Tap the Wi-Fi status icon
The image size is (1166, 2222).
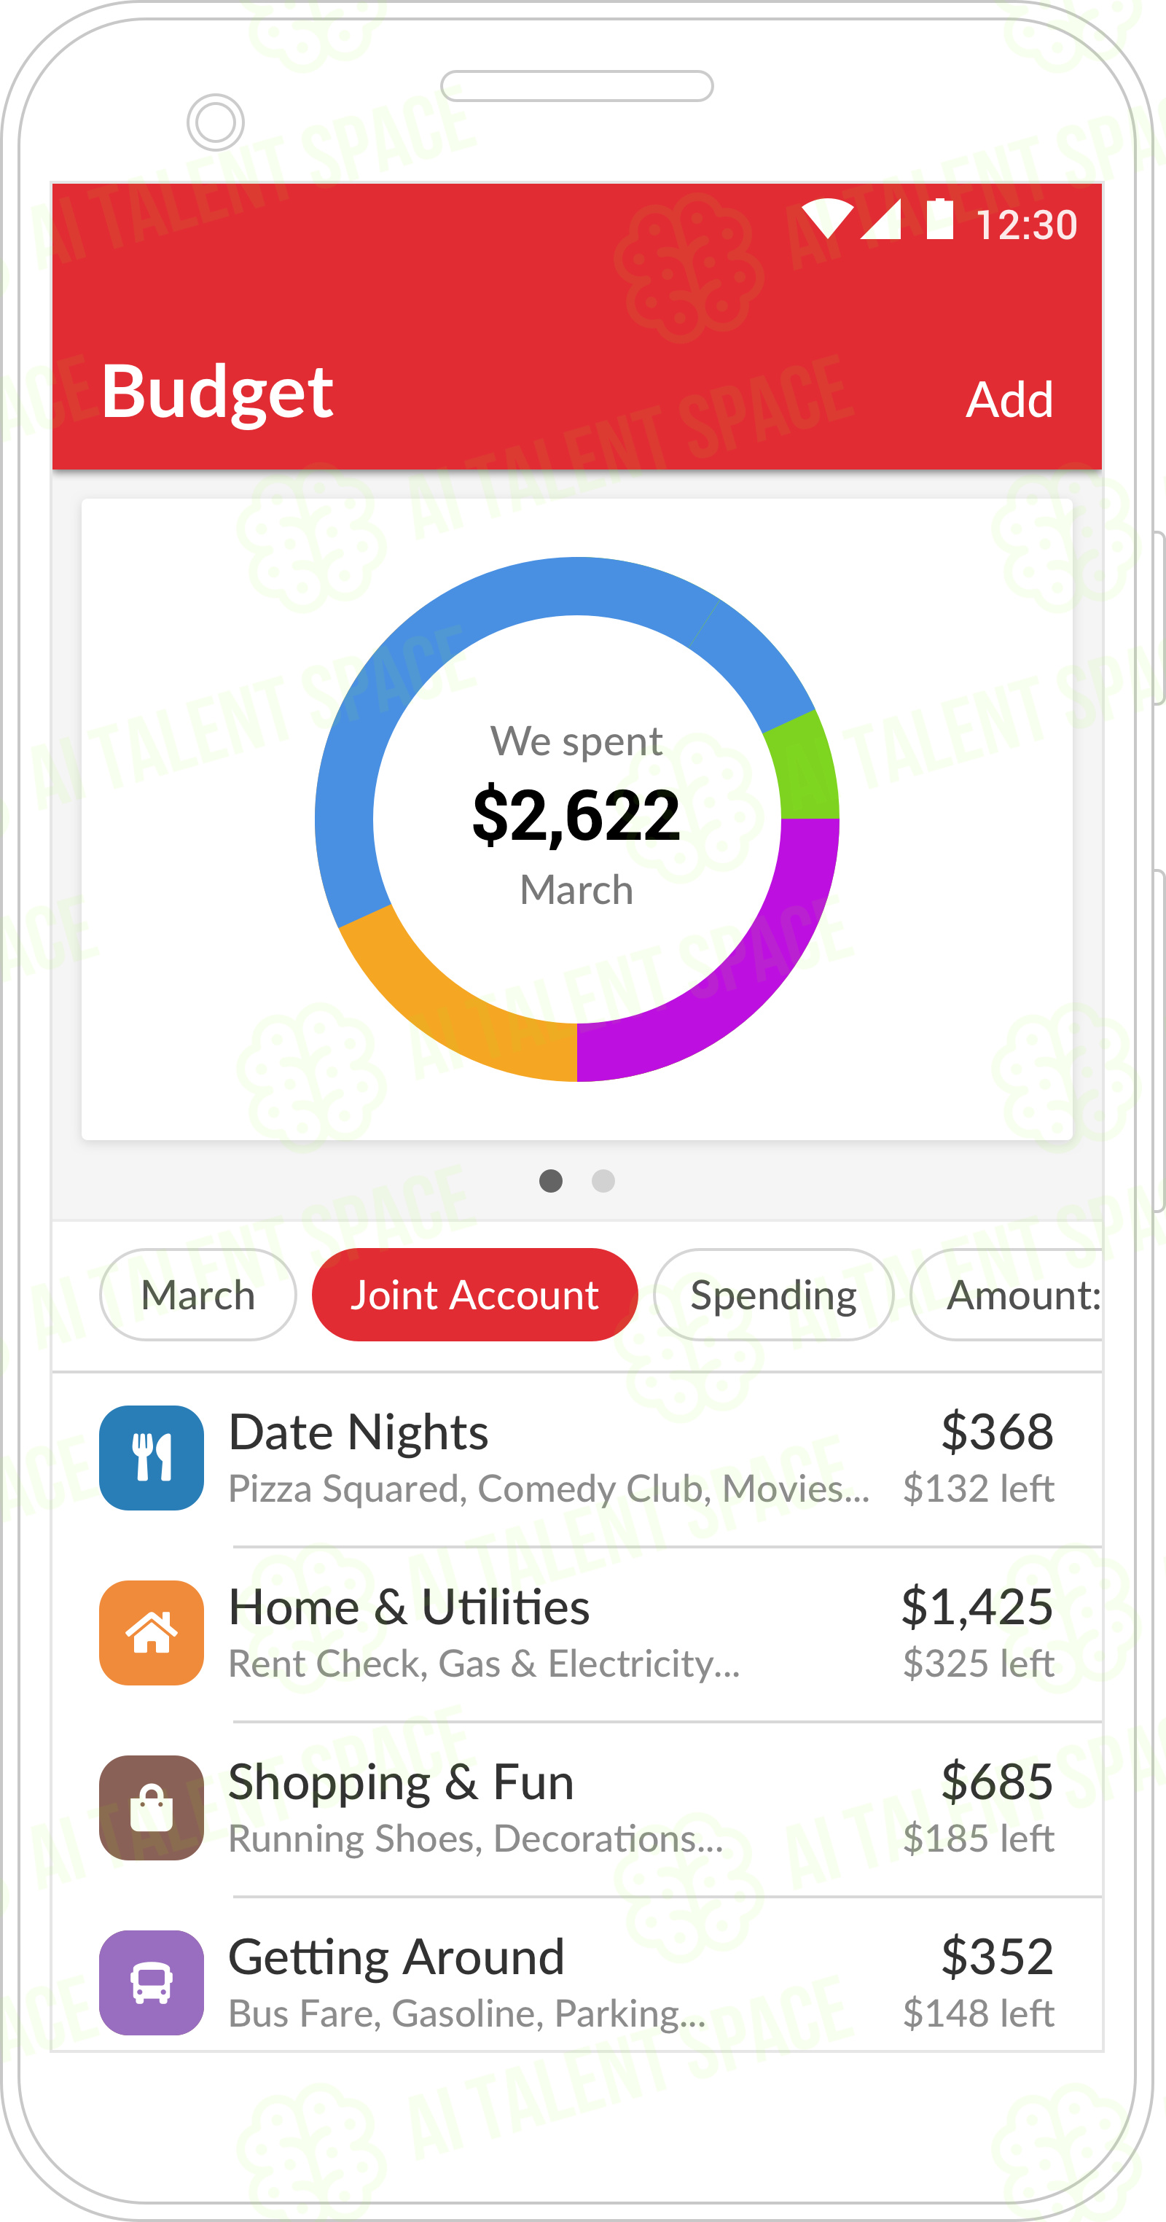point(828,219)
